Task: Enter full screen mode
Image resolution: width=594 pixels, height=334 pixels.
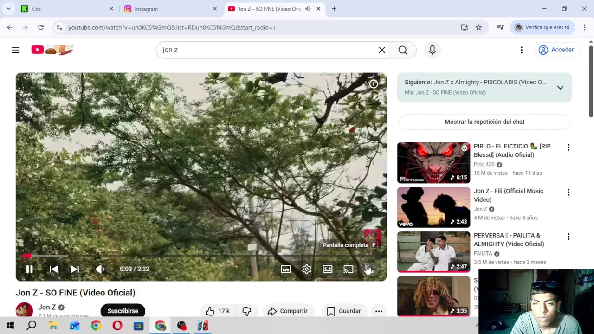Action: pos(369,269)
